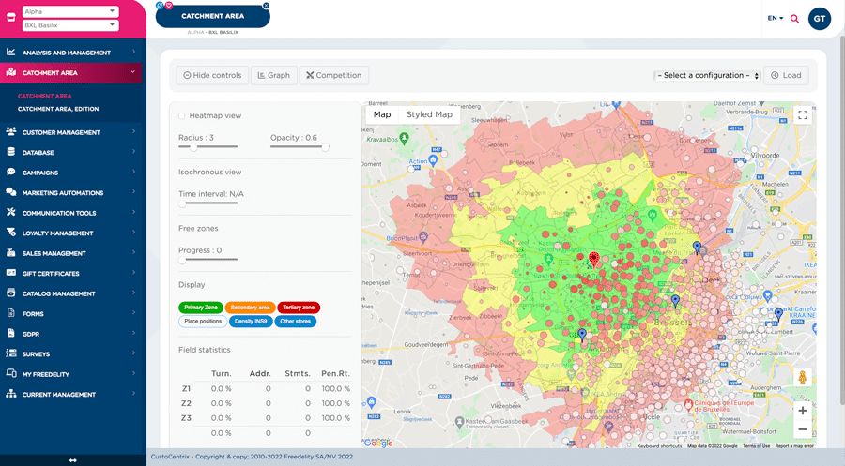Click the map fullscreen icon
The image size is (845, 466).
tap(802, 115)
